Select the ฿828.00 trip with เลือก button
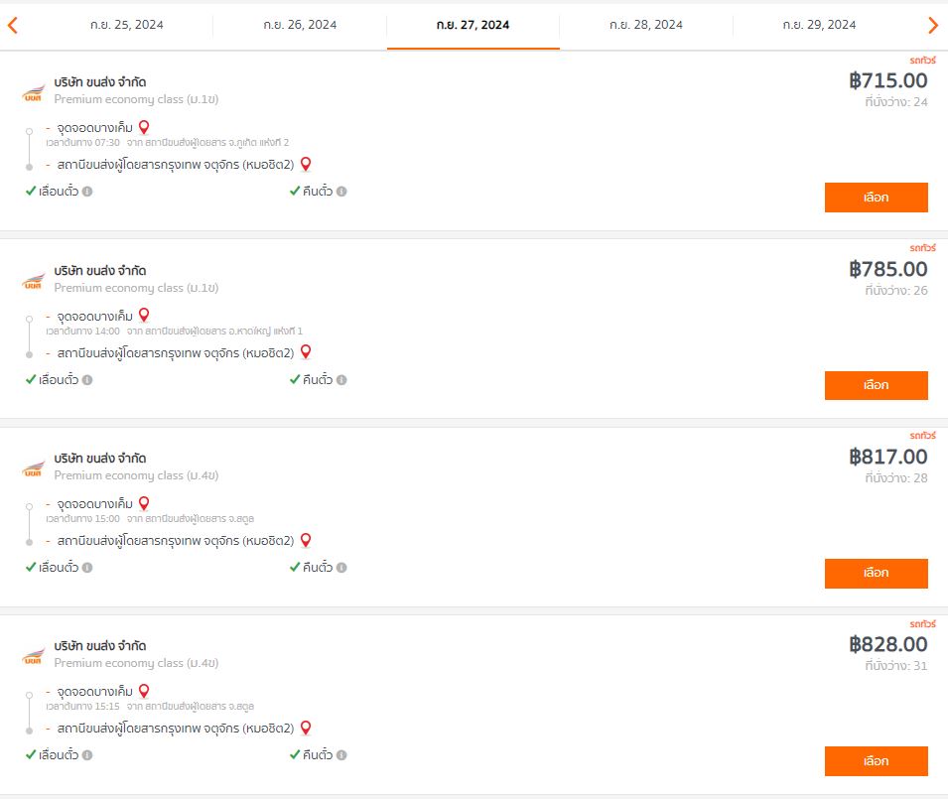 coord(877,761)
